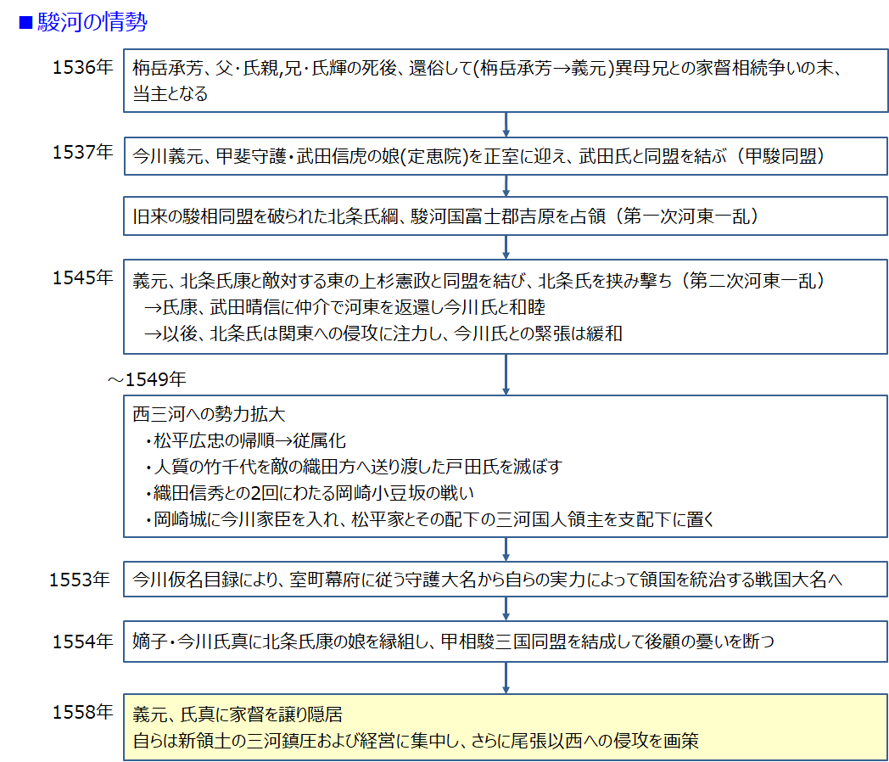
Task: Click the ～1549年 year label
Action: 146,379
